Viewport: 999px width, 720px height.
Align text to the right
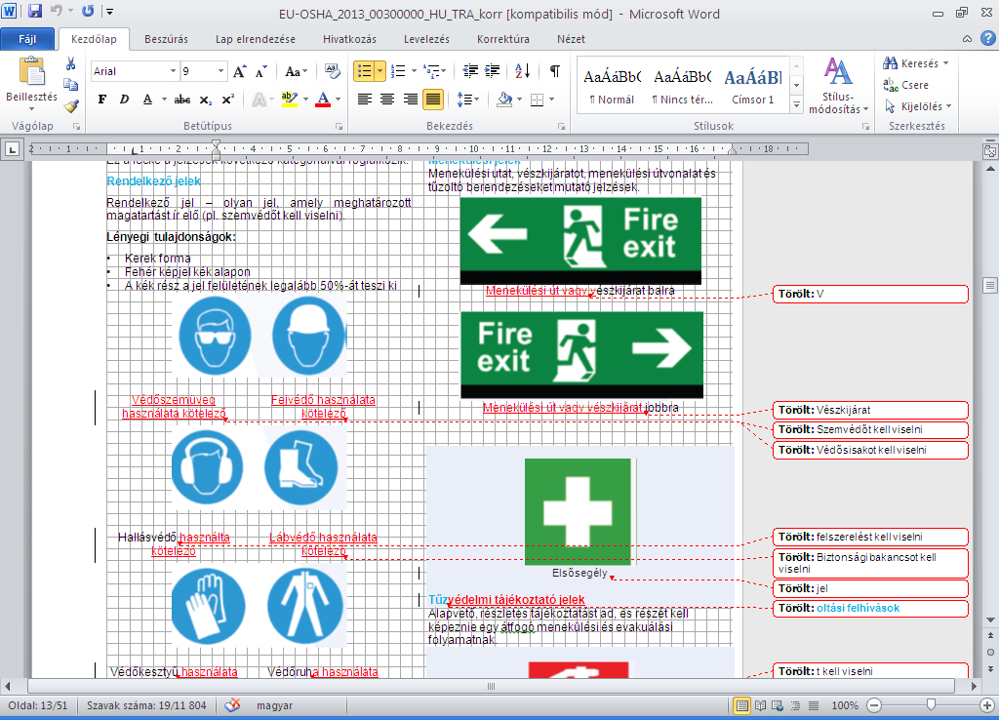[x=411, y=100]
